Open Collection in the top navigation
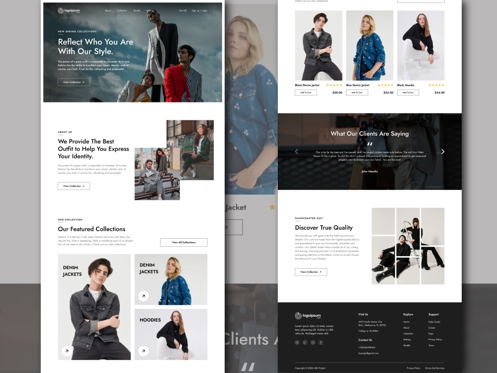 click(122, 10)
